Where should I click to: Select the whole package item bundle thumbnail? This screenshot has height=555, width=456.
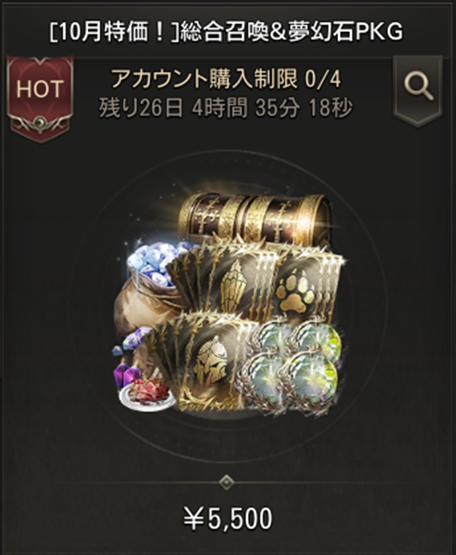click(x=226, y=303)
